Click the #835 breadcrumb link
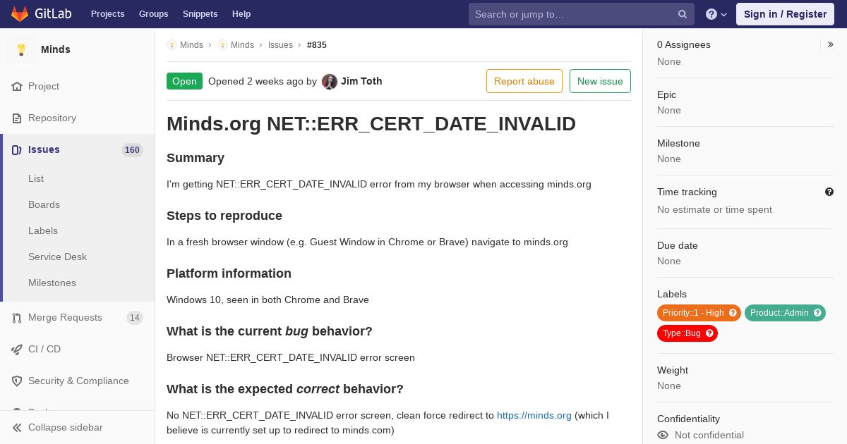The height and width of the screenshot is (444, 847). (317, 45)
